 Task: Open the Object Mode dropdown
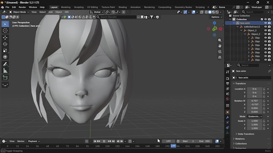point(19,12)
